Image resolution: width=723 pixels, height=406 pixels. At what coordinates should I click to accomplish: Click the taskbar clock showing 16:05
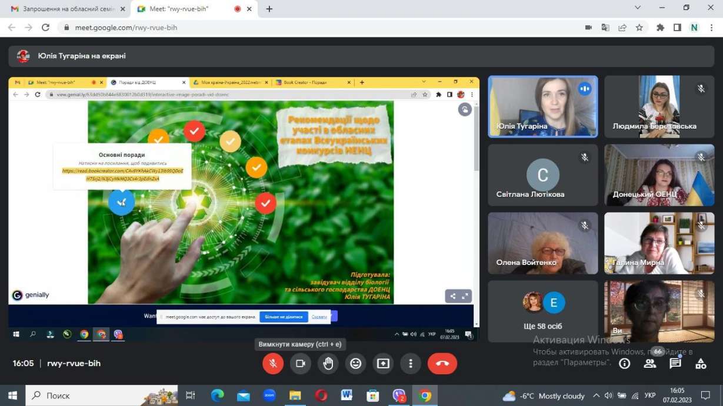point(677,395)
